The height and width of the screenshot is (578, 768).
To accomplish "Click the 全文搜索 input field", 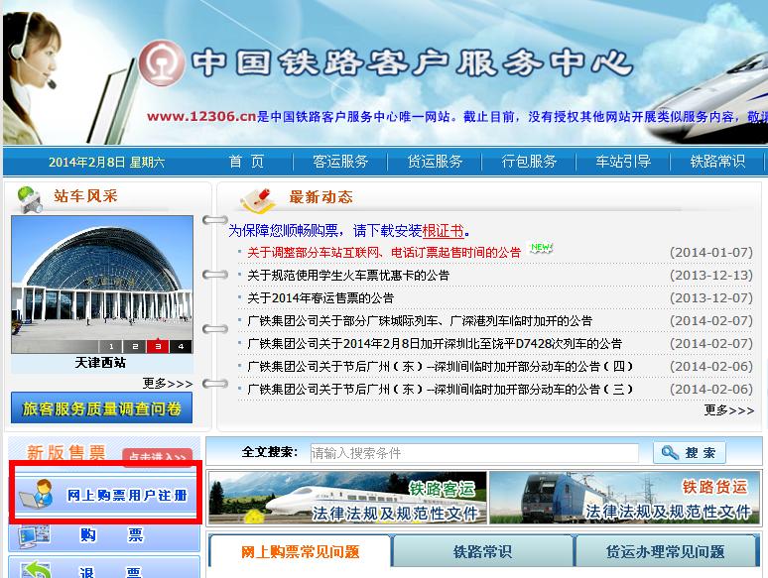I will [474, 453].
